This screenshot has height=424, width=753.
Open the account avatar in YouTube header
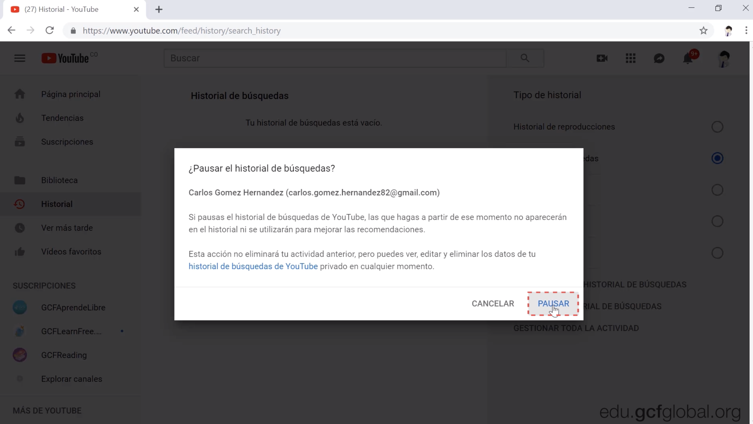[x=724, y=59]
